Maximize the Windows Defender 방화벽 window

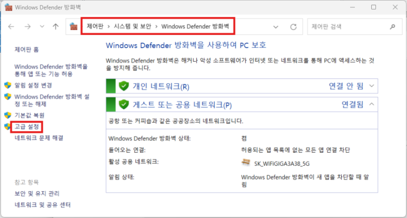pyautogui.click(x=373, y=7)
